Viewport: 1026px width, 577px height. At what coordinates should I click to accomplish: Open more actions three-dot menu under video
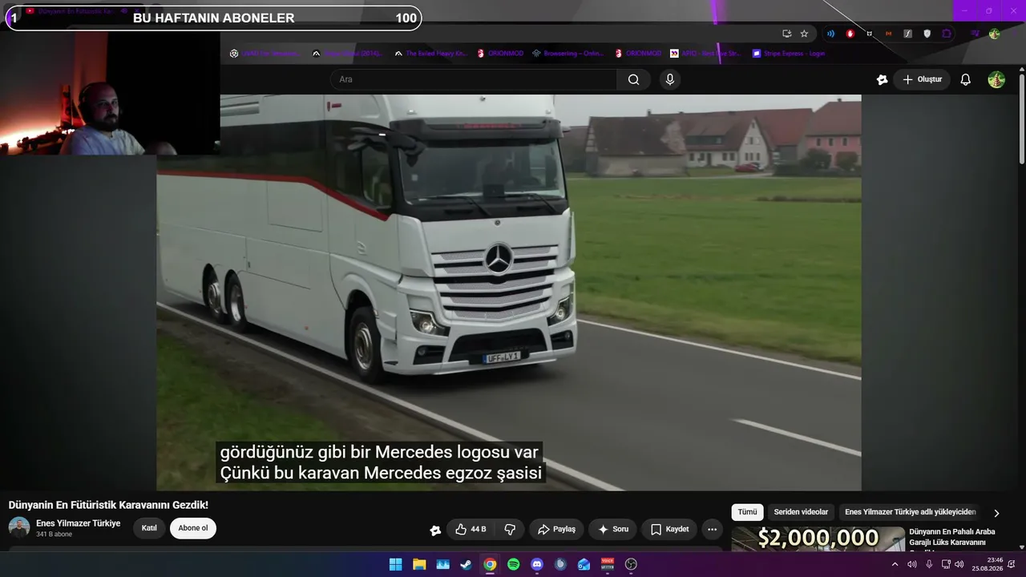712,529
